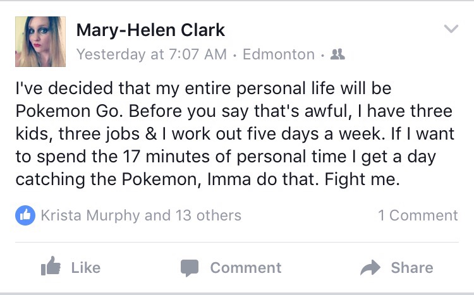
Task: Open the post options chevron menu
Action: tap(451, 29)
